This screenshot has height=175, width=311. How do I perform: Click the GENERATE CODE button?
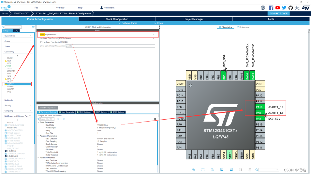(x=278, y=13)
